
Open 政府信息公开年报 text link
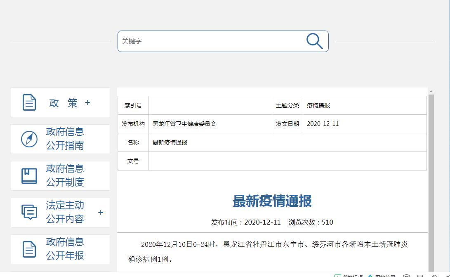pyautogui.click(x=65, y=249)
